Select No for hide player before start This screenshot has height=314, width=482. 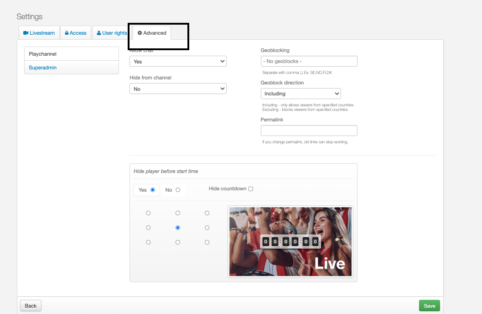tap(178, 190)
